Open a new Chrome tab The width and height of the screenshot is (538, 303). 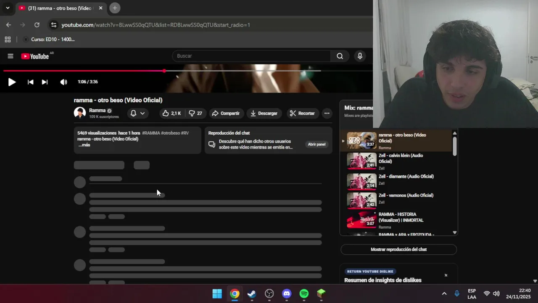click(x=115, y=8)
